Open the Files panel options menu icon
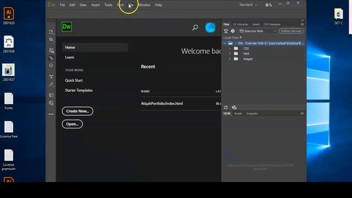The image size is (352, 198). 302,24
